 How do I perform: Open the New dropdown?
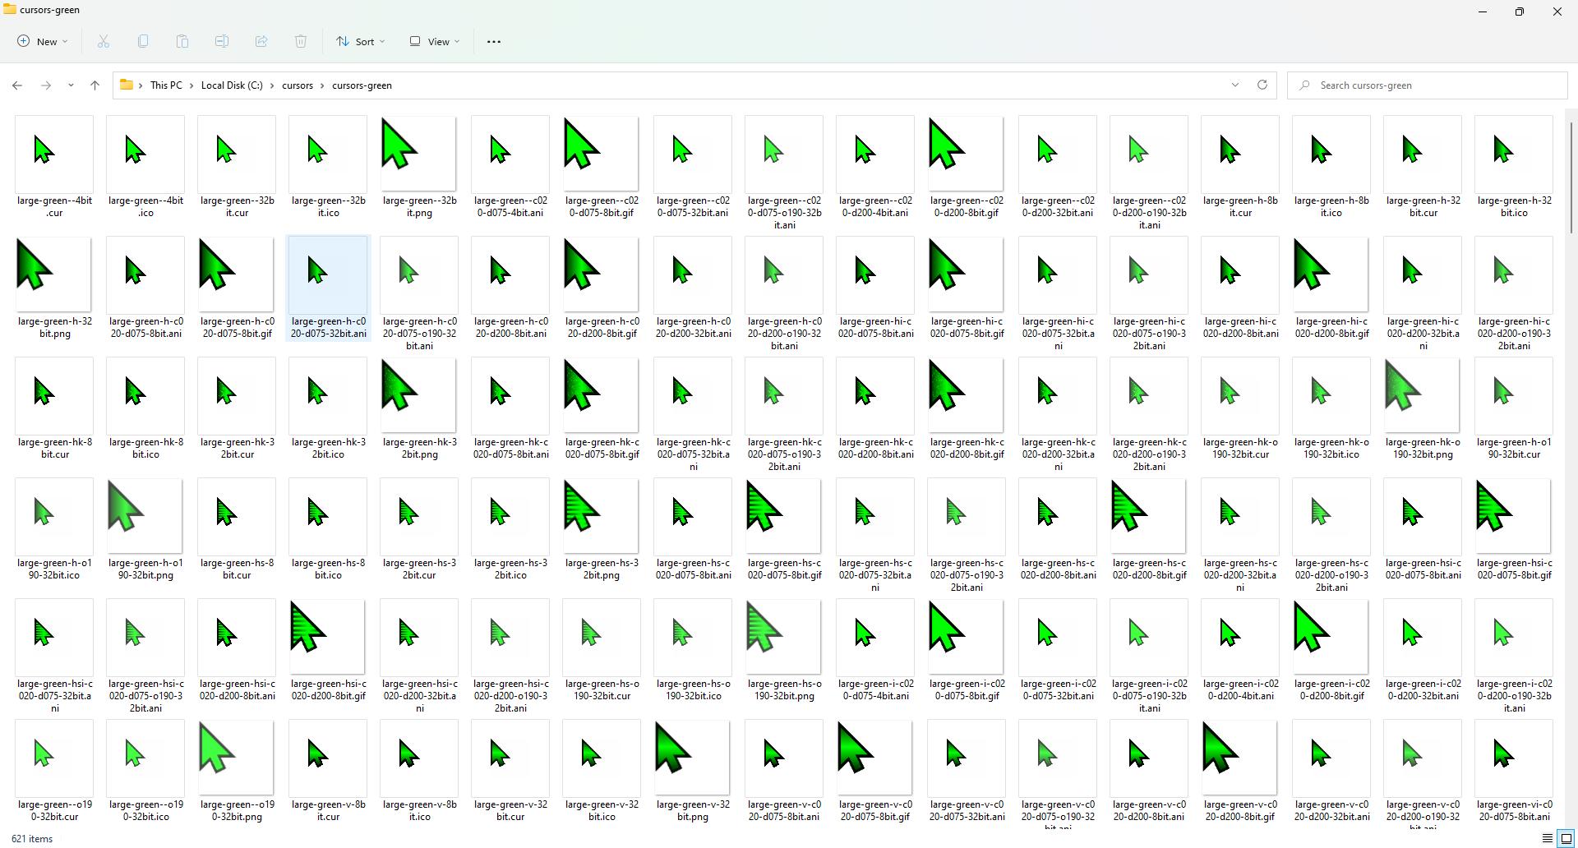tap(41, 41)
